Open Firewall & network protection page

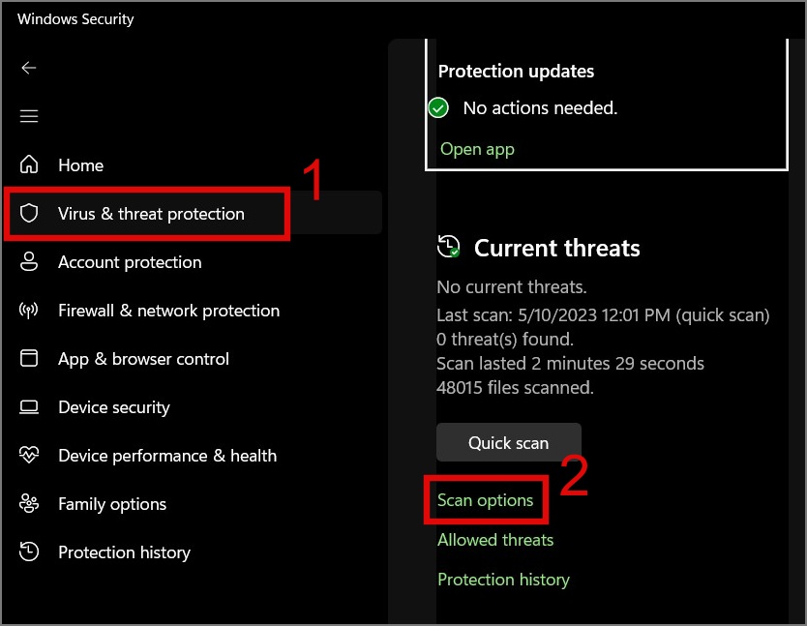click(x=168, y=311)
